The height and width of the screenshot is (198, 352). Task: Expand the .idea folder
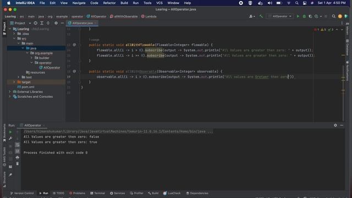coord(14,34)
